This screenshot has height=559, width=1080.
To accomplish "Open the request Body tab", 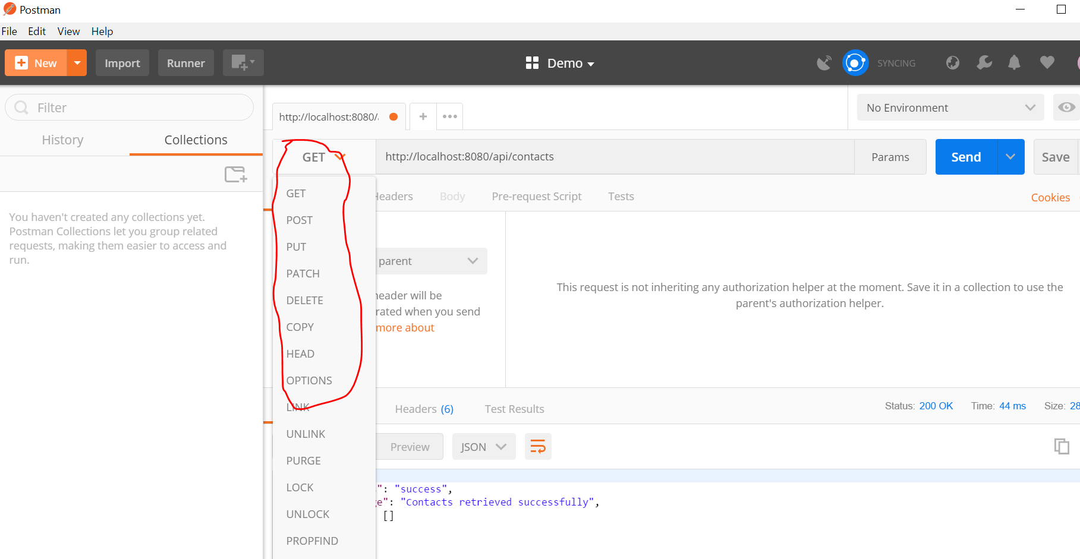I will click(x=452, y=197).
